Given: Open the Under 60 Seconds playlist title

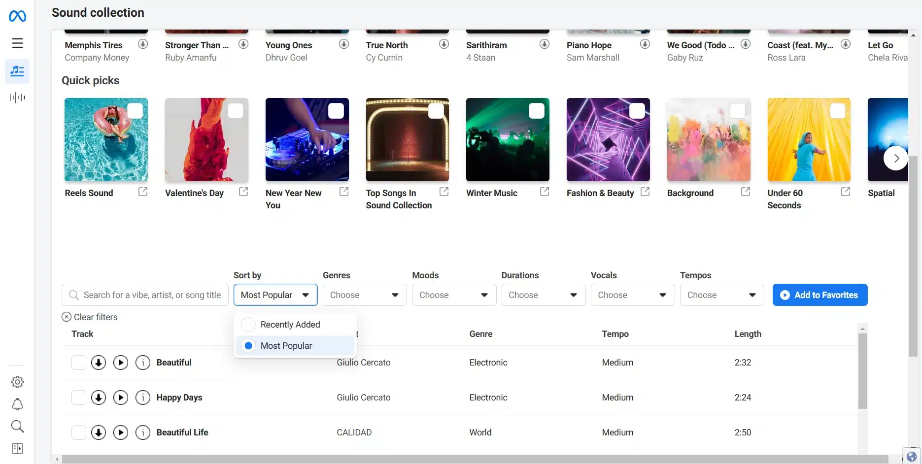Looking at the screenshot, I should 785,199.
